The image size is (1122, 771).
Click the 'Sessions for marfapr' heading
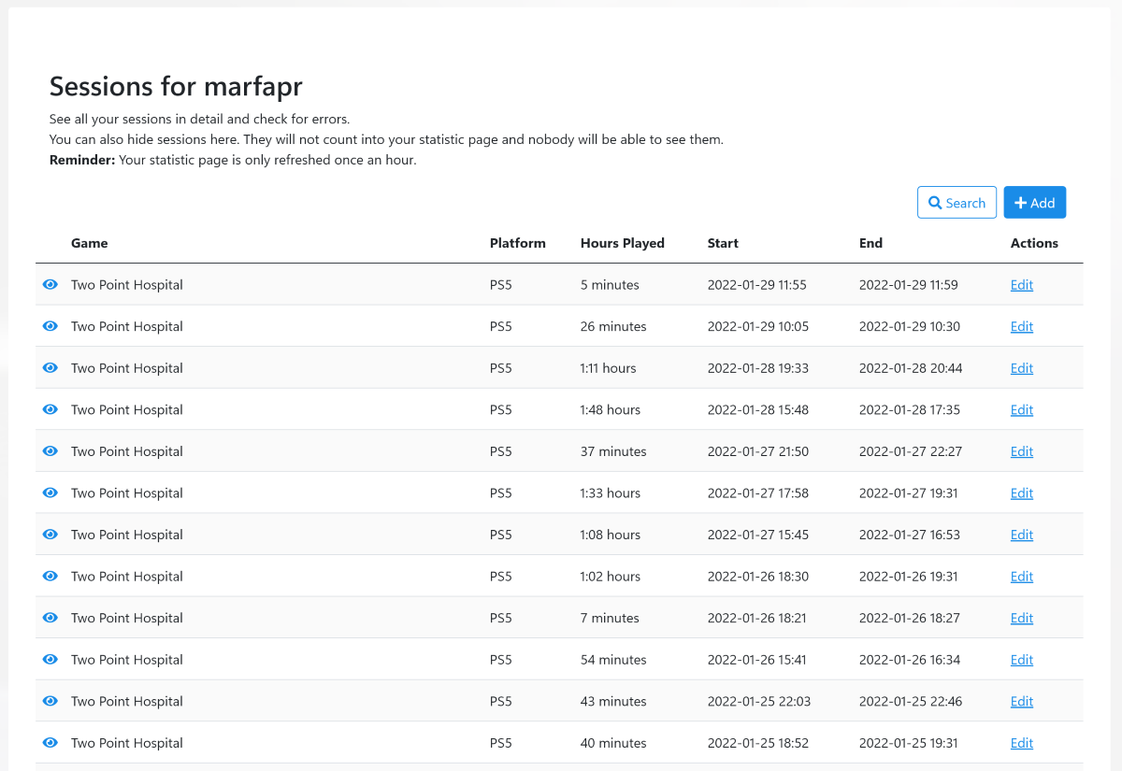point(176,86)
